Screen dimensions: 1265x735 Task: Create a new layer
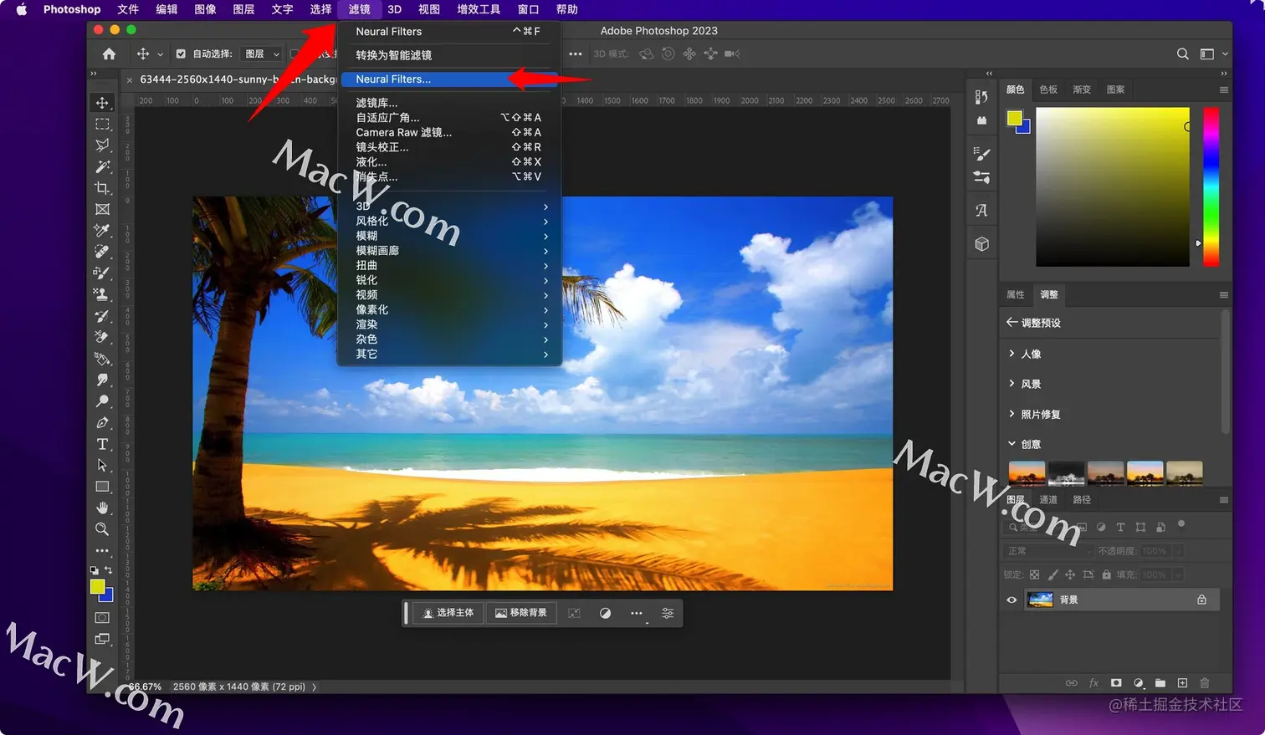click(x=1182, y=682)
